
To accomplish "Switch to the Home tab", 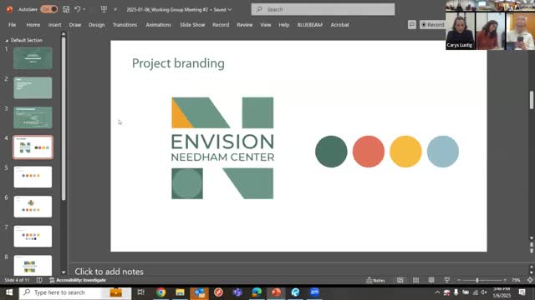I will point(33,24).
